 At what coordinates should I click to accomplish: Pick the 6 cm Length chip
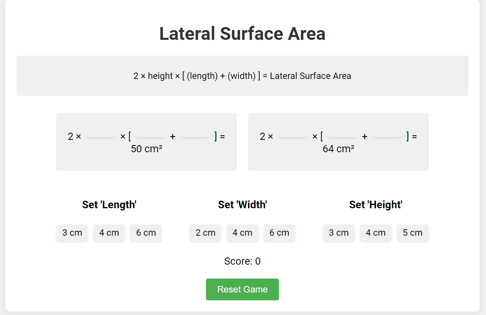tap(146, 233)
